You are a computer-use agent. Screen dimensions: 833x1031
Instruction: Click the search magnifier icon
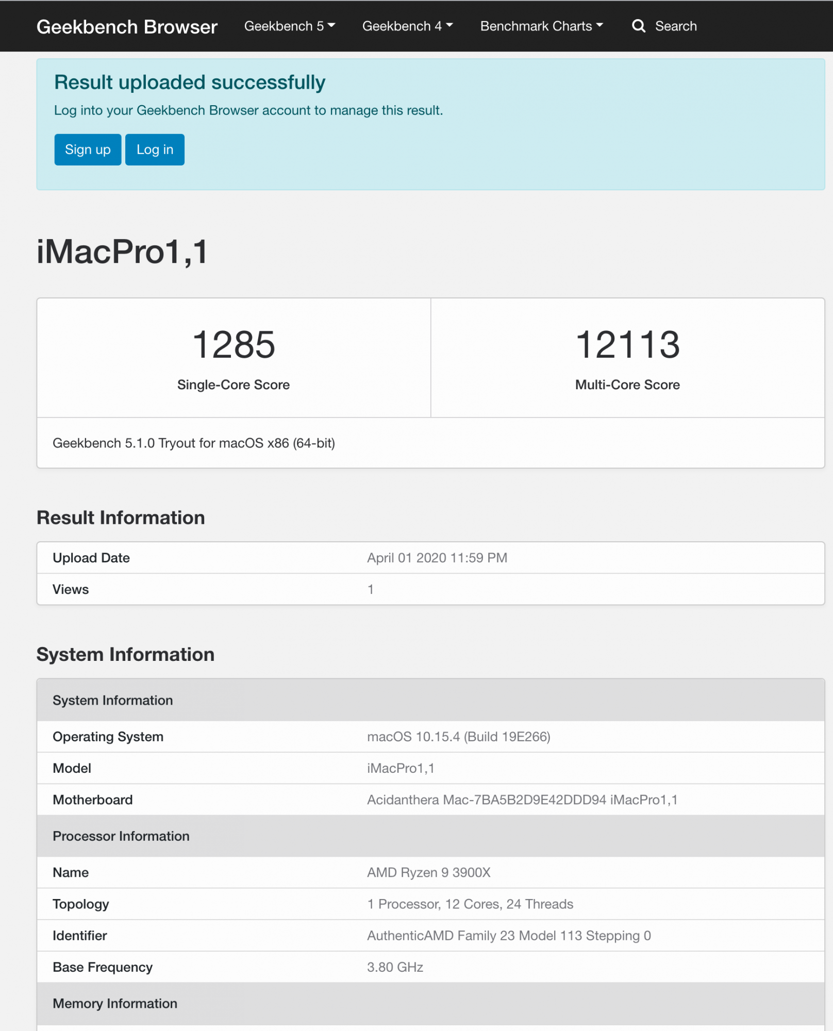pyautogui.click(x=638, y=26)
